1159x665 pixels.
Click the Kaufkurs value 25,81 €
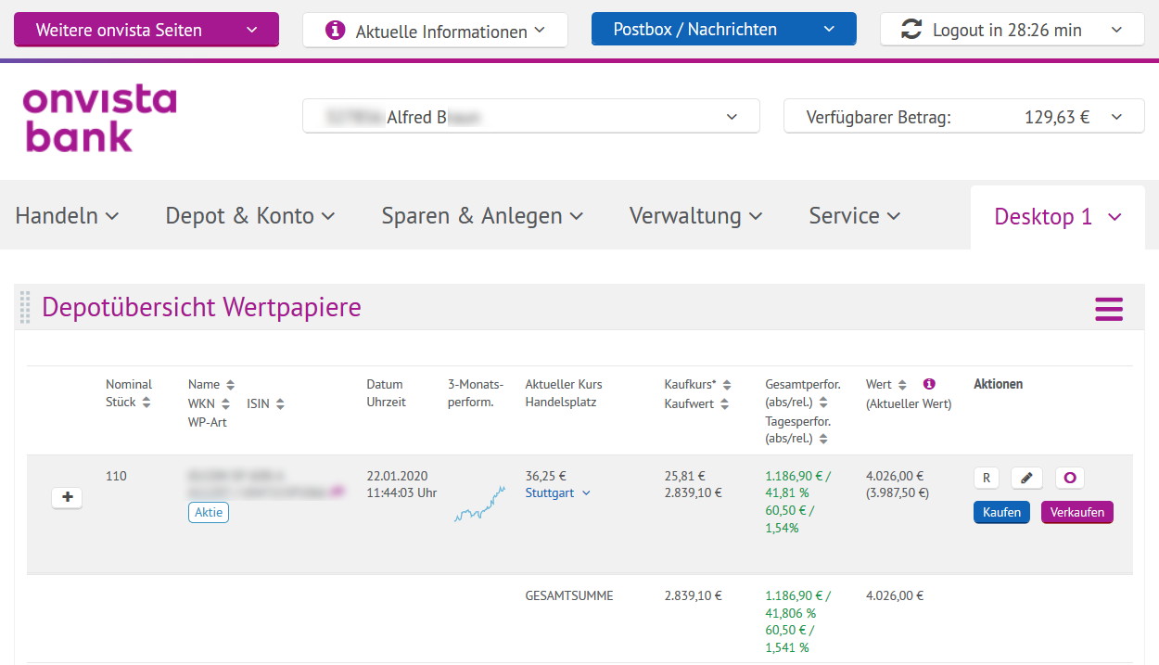pyautogui.click(x=684, y=476)
